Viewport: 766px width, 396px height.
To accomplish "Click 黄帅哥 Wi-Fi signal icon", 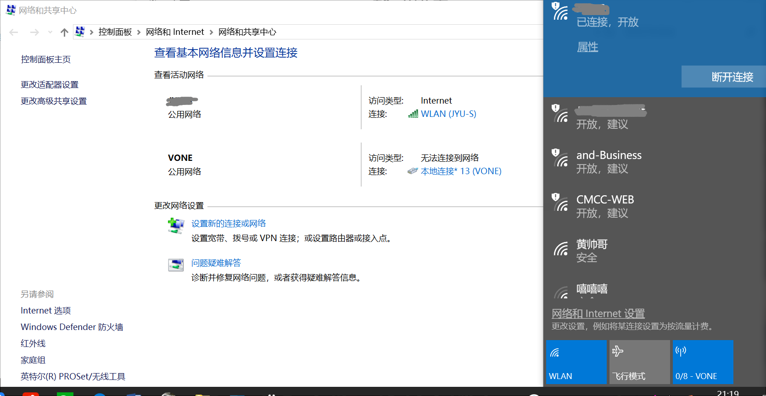I will [560, 249].
